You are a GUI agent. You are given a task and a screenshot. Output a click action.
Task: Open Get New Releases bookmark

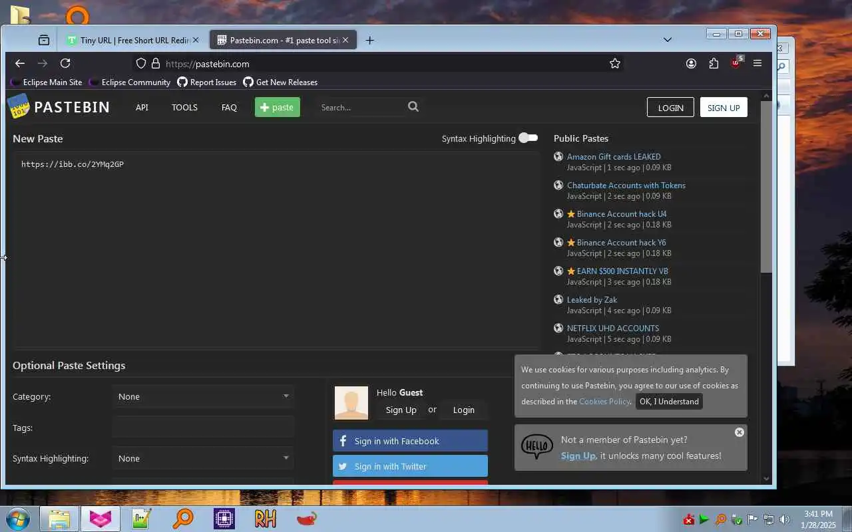point(280,82)
